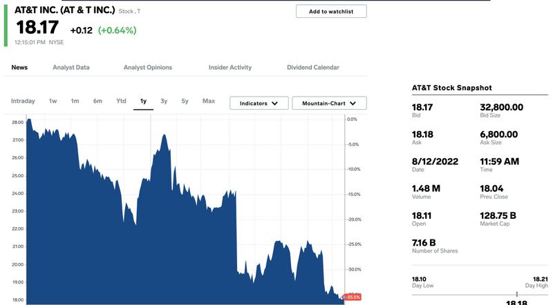553x305 pixels.
Task: Select the 5y chart range
Action: (185, 101)
